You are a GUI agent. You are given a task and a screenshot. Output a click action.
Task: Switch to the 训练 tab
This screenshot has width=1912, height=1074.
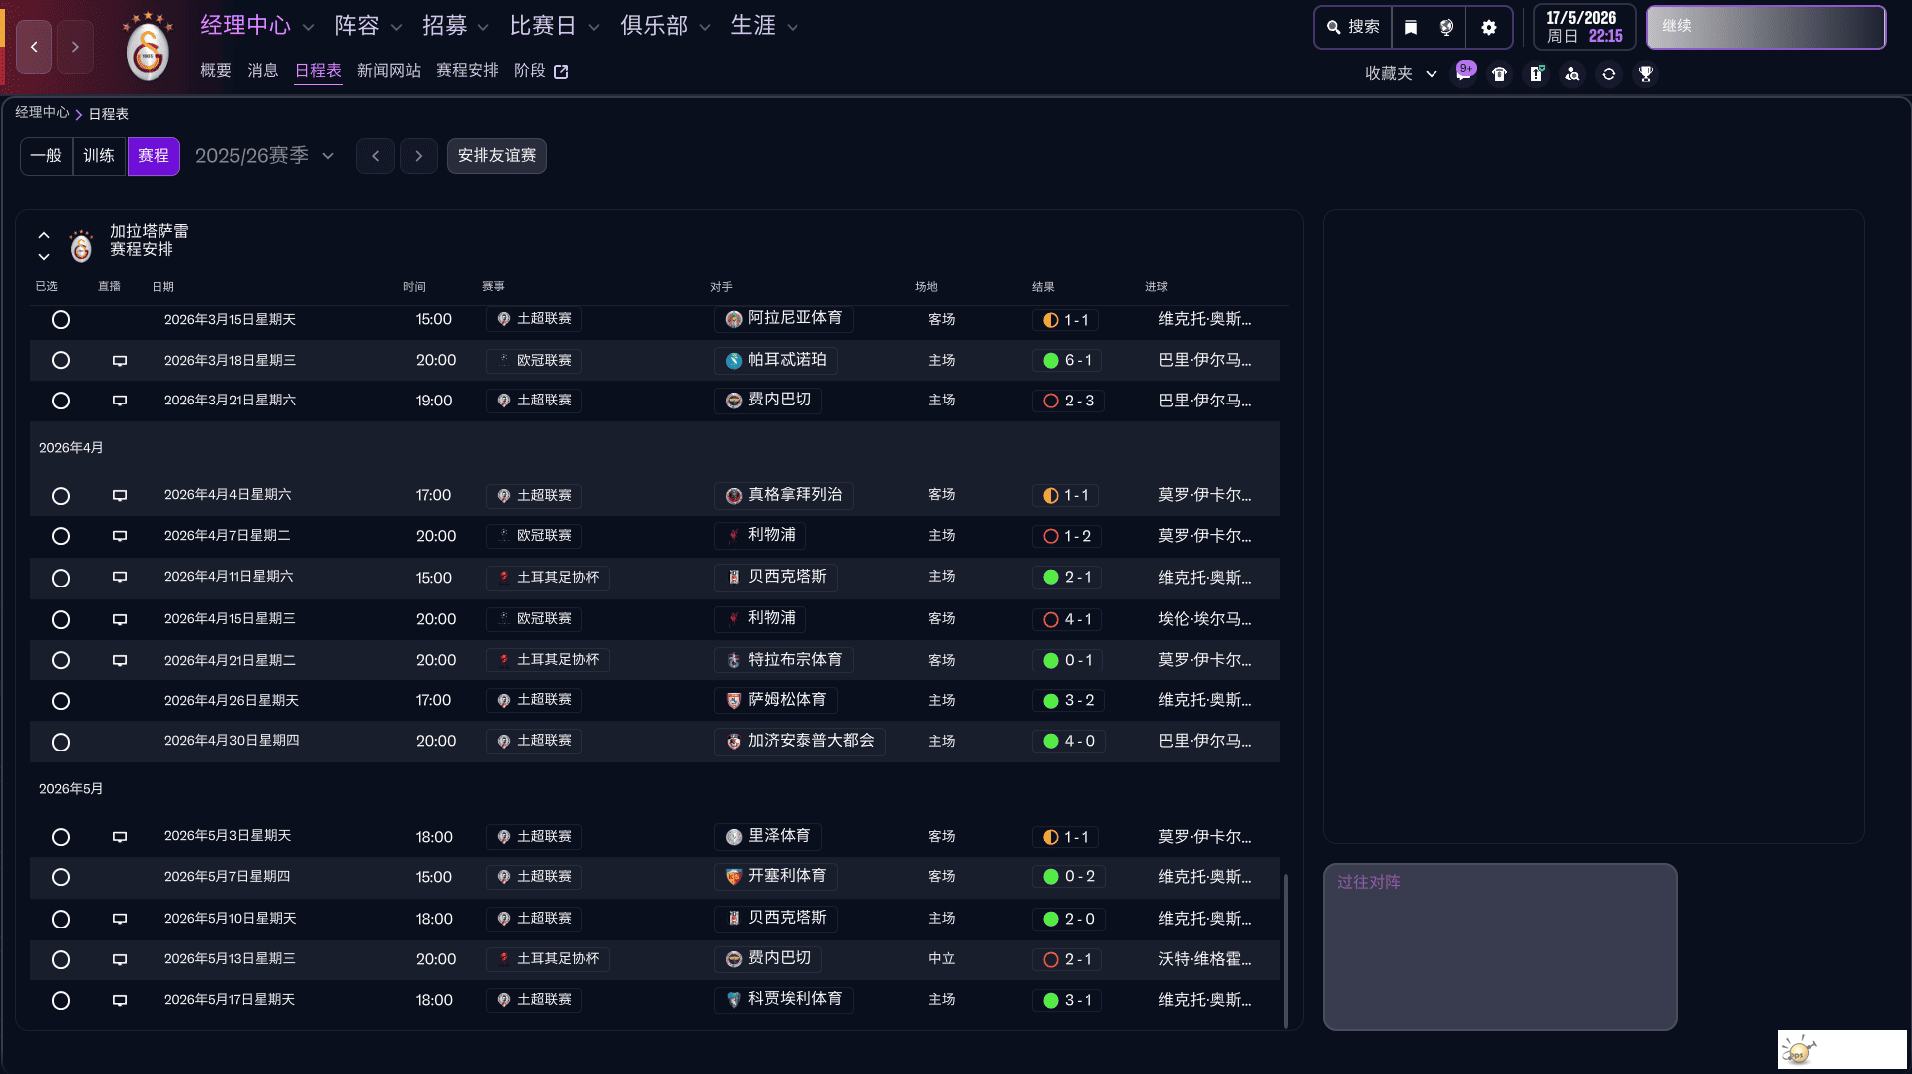99,156
